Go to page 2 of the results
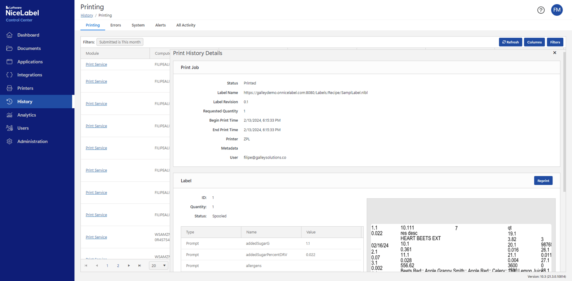This screenshot has width=572, height=281. [x=118, y=265]
